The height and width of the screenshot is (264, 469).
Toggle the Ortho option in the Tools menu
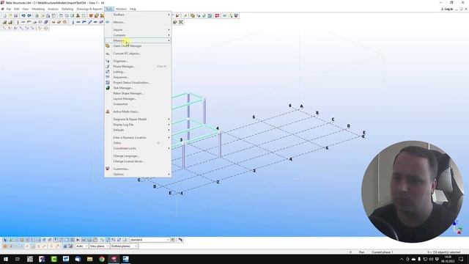tap(138, 143)
